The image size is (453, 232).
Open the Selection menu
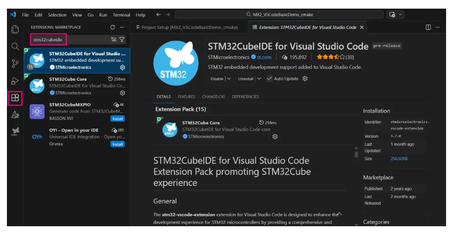pos(57,15)
